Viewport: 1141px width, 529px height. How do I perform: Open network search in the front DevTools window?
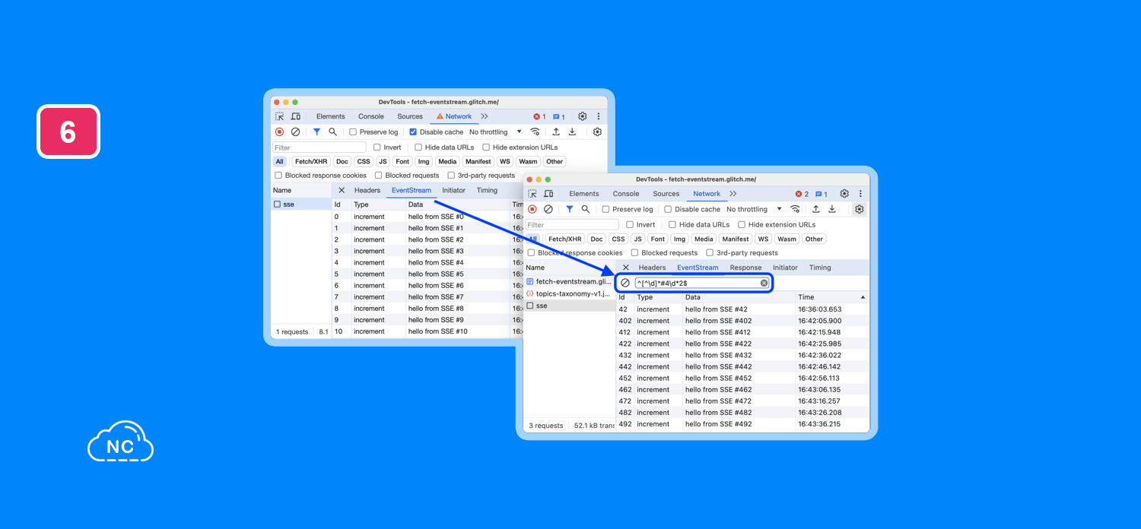point(585,209)
